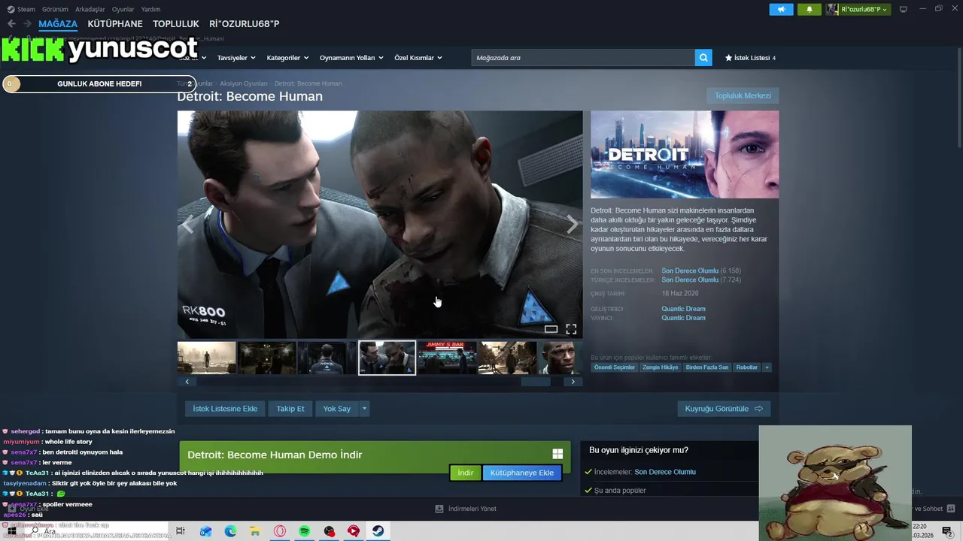Select the highlighted Connor screenshot thumbnail

[387, 358]
